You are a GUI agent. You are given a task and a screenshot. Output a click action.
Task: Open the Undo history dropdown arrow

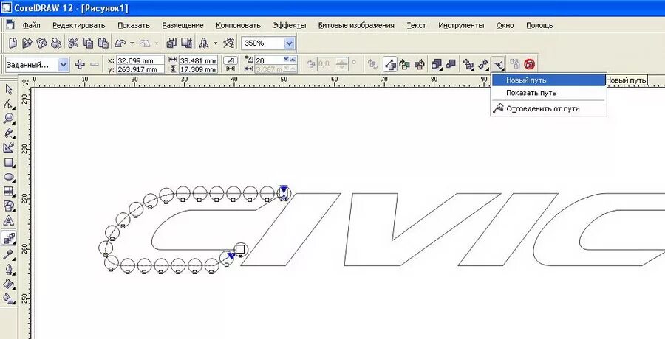click(132, 43)
